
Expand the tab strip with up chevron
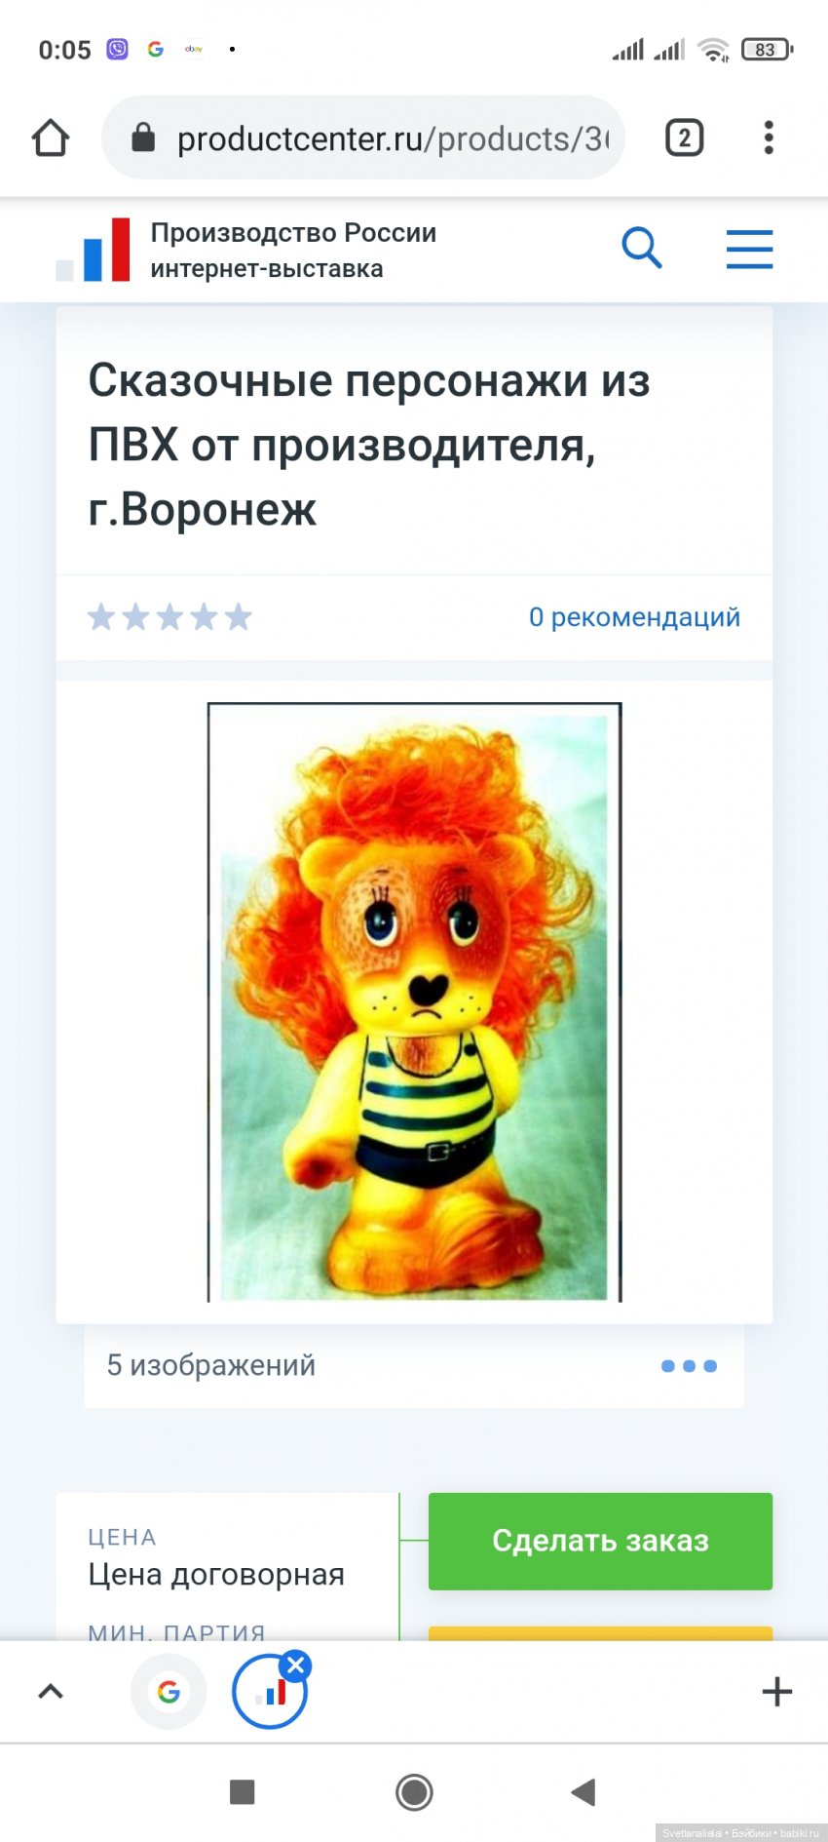(x=51, y=1692)
